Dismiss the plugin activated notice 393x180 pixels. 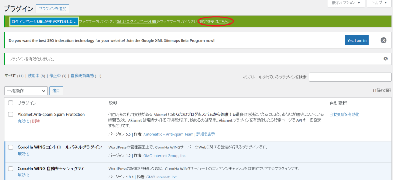tap(385, 59)
